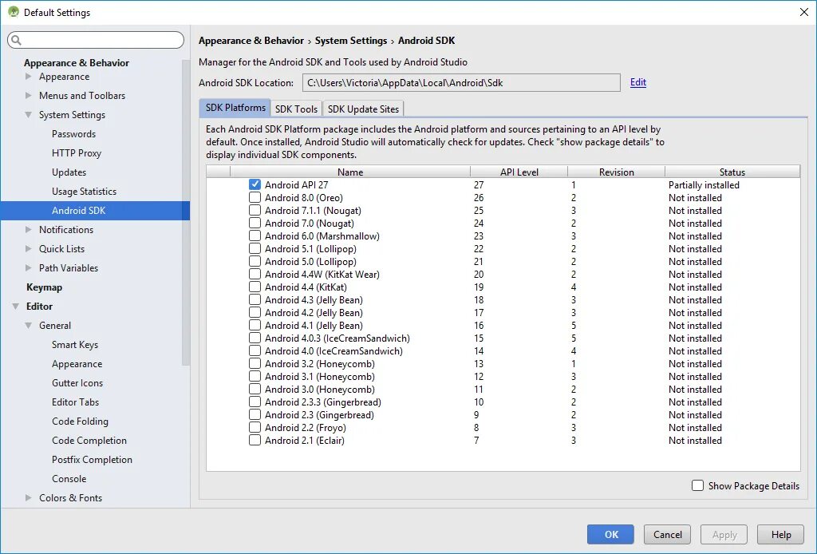Check the Android 2.1 (Eclair) checkbox
This screenshot has height=554, width=817.
point(255,440)
